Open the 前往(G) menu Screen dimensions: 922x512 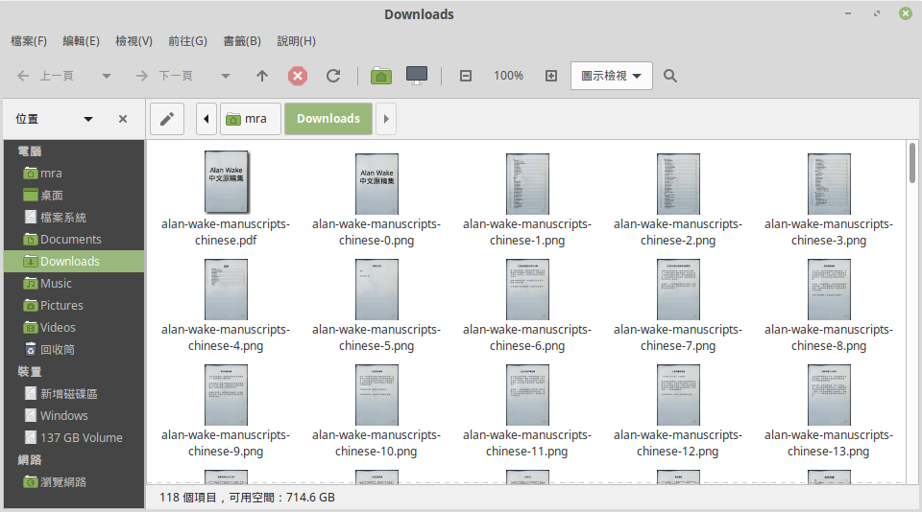point(187,41)
